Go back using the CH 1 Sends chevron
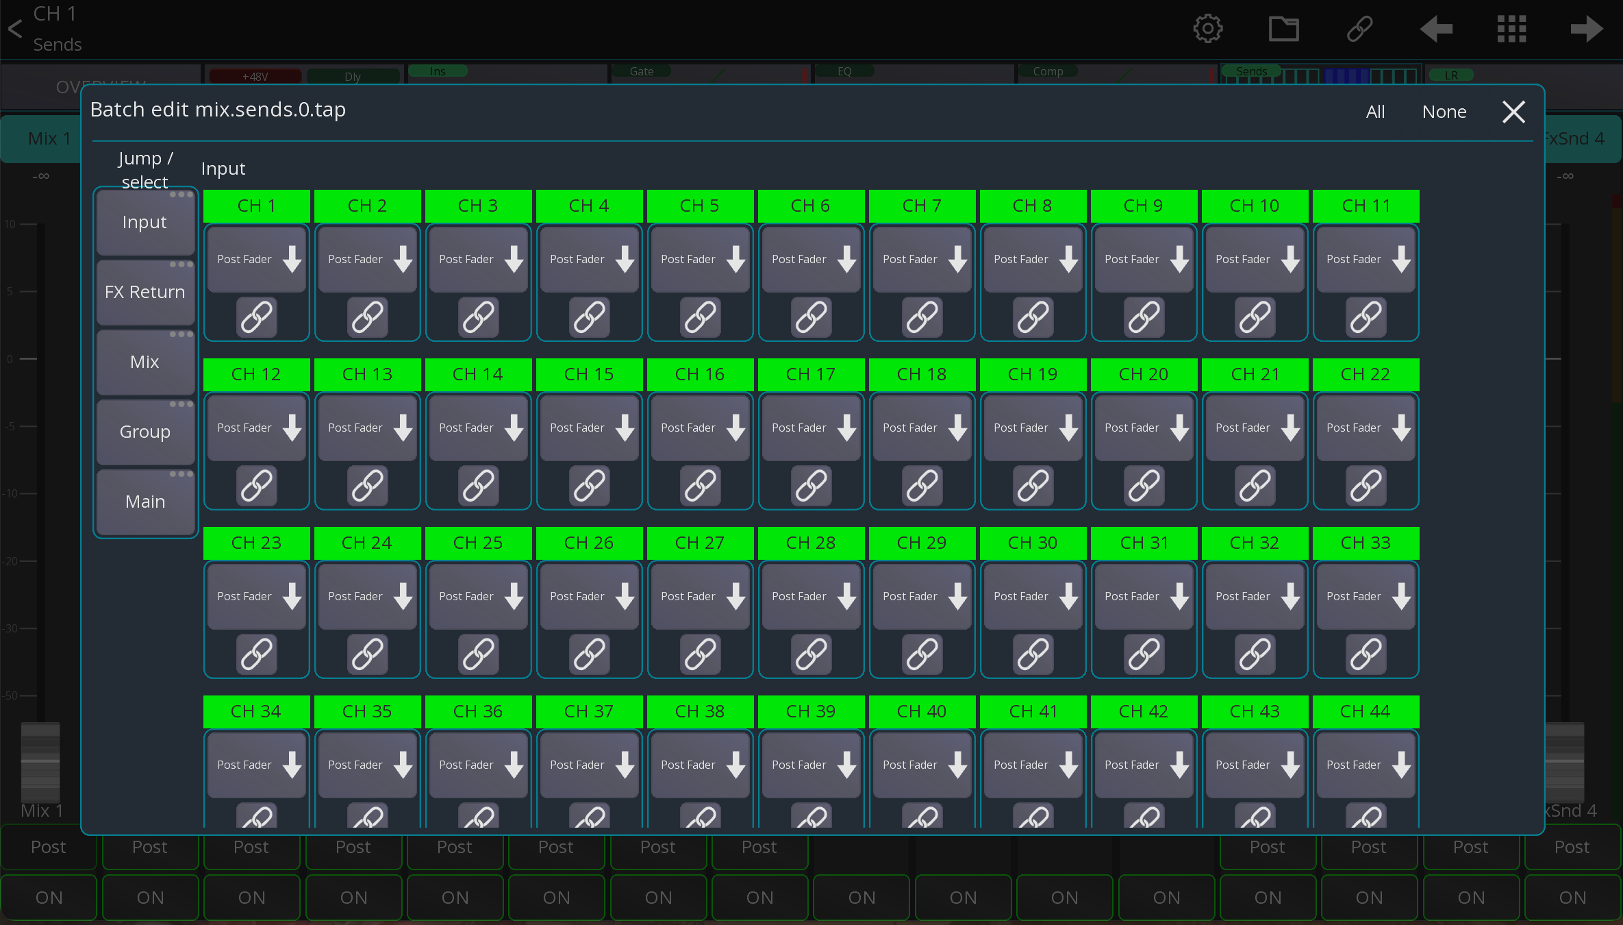 15,29
